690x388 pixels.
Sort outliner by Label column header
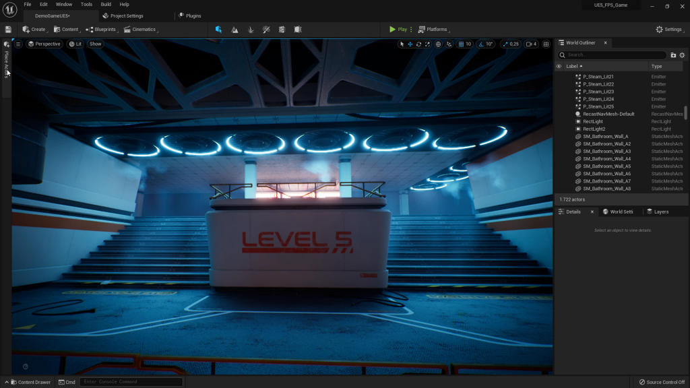pyautogui.click(x=606, y=67)
